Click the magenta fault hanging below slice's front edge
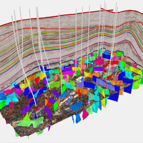143x143 pixels. click(x=85, y=114)
